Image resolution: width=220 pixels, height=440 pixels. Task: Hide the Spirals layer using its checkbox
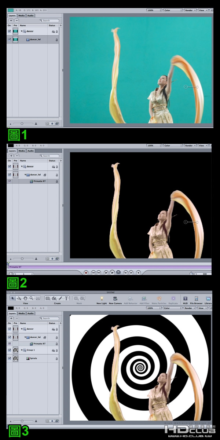point(10,359)
